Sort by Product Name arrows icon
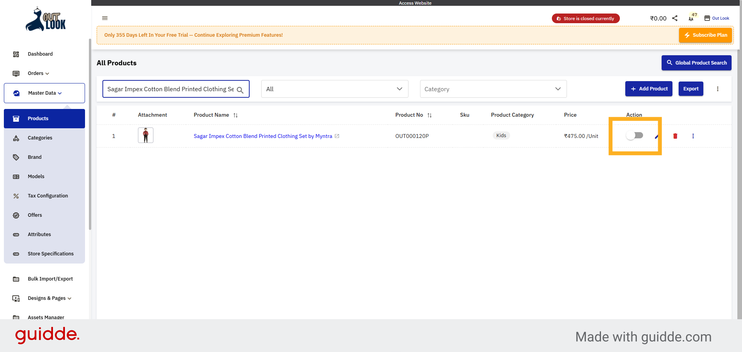Screen dimensions: 742x352 235,115
